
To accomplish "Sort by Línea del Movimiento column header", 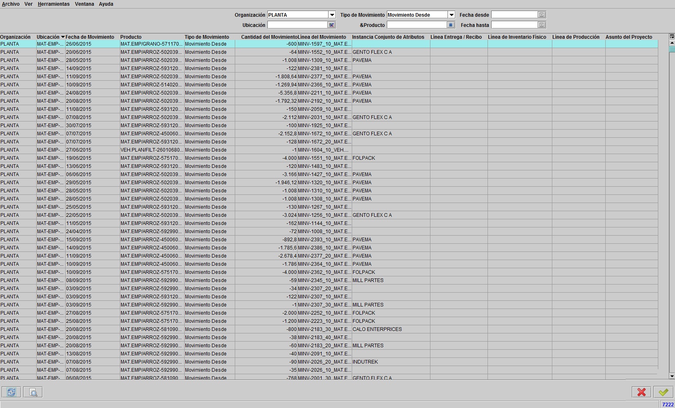I will pyautogui.click(x=324, y=37).
